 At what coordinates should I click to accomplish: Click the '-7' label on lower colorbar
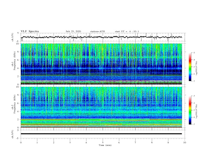194,124
